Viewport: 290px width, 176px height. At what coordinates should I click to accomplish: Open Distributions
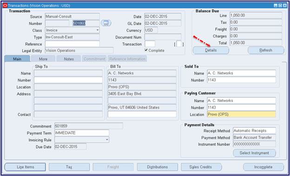[158, 167]
